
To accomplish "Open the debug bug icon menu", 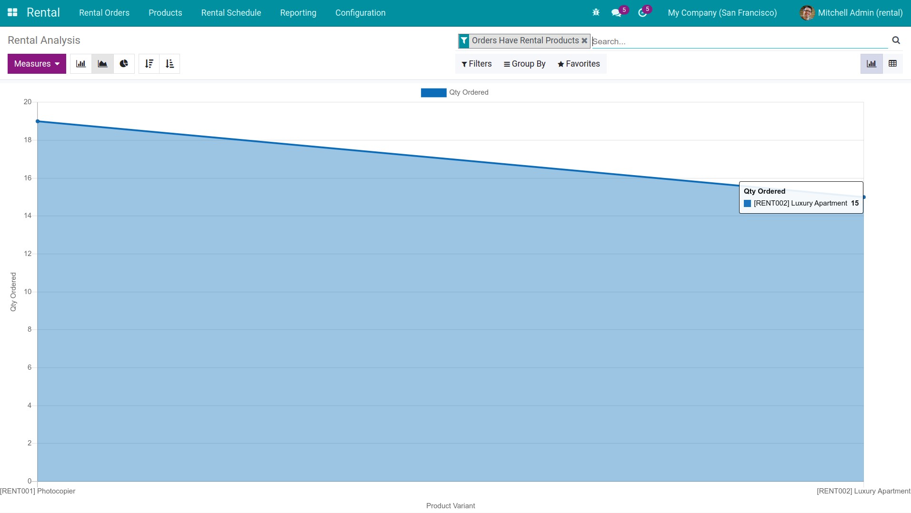I will point(596,13).
